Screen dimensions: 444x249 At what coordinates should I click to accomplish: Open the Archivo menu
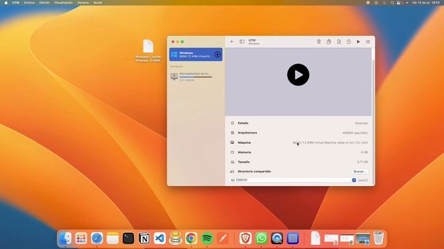pos(29,3)
